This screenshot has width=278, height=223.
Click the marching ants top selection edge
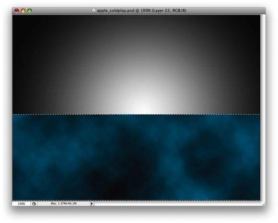point(136,114)
